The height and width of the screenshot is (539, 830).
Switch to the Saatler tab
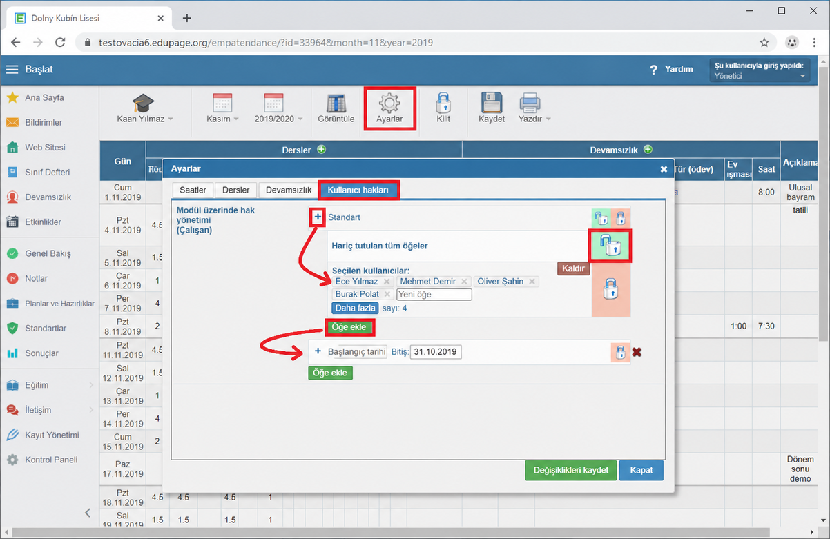pyautogui.click(x=193, y=190)
